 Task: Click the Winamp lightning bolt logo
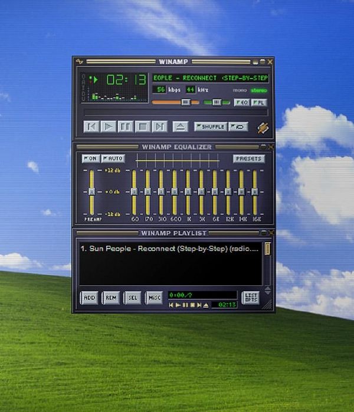pos(263,128)
